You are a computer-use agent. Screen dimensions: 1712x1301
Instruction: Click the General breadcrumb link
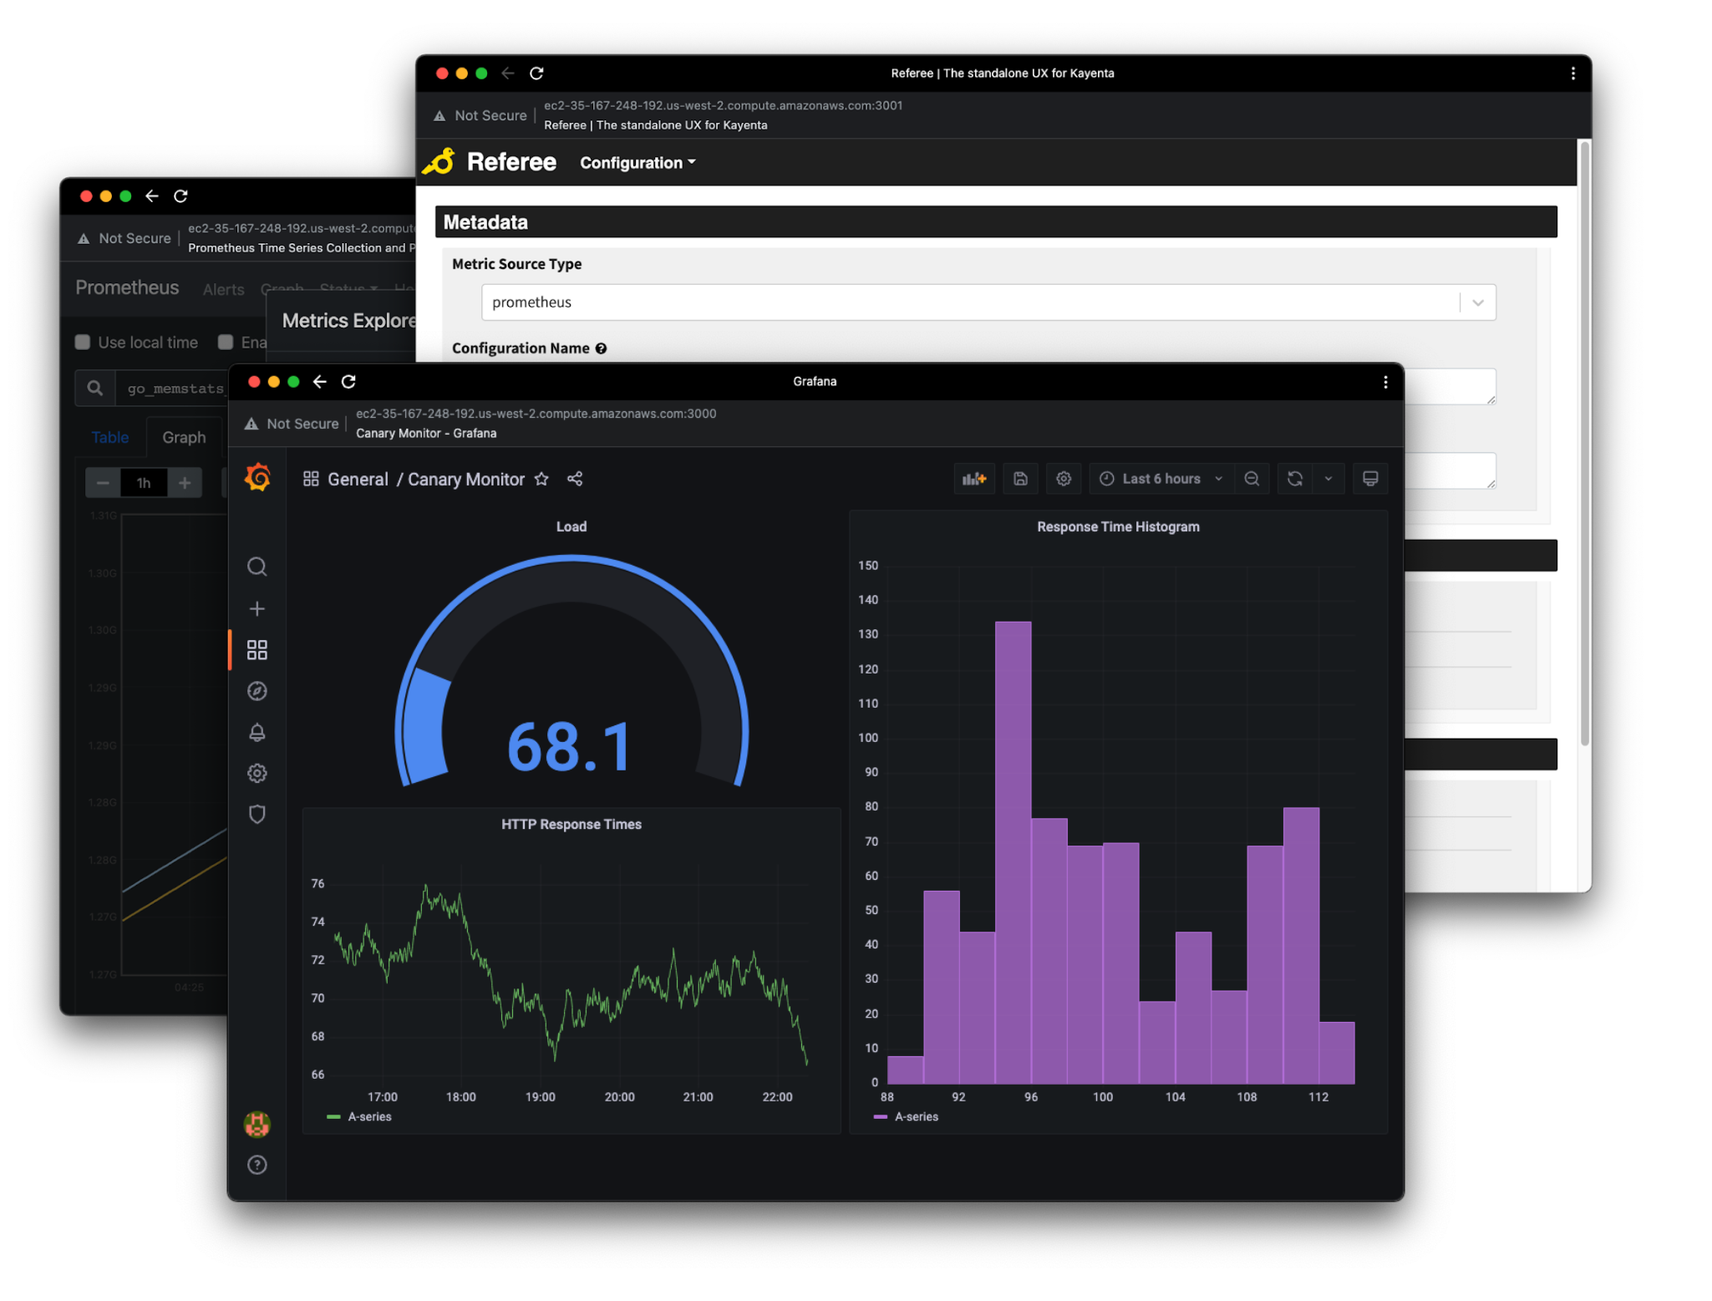coord(358,479)
